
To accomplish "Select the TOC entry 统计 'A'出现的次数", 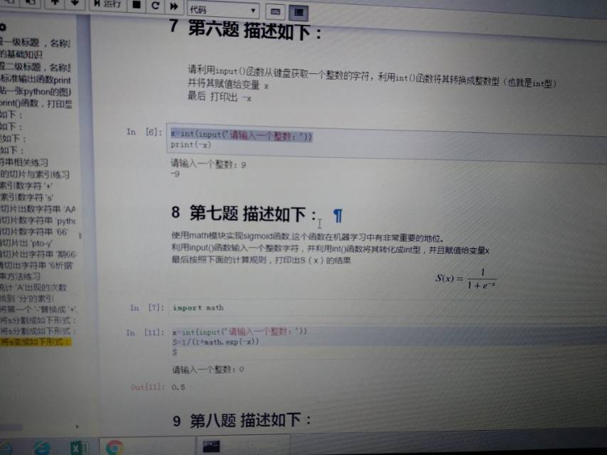I will 33,287.
